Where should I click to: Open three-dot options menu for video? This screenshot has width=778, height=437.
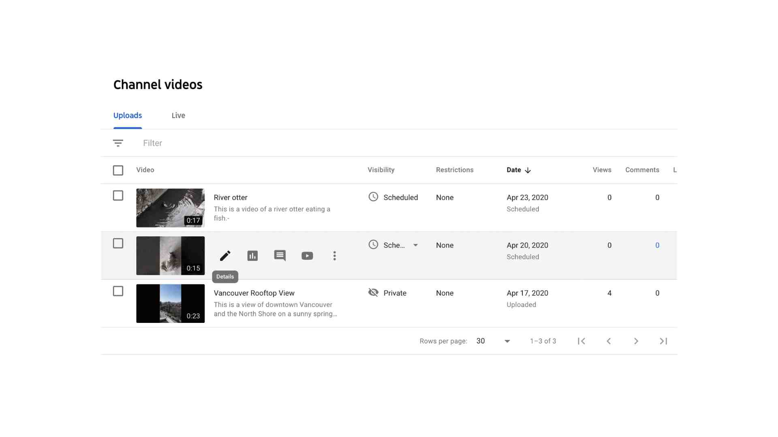(334, 256)
